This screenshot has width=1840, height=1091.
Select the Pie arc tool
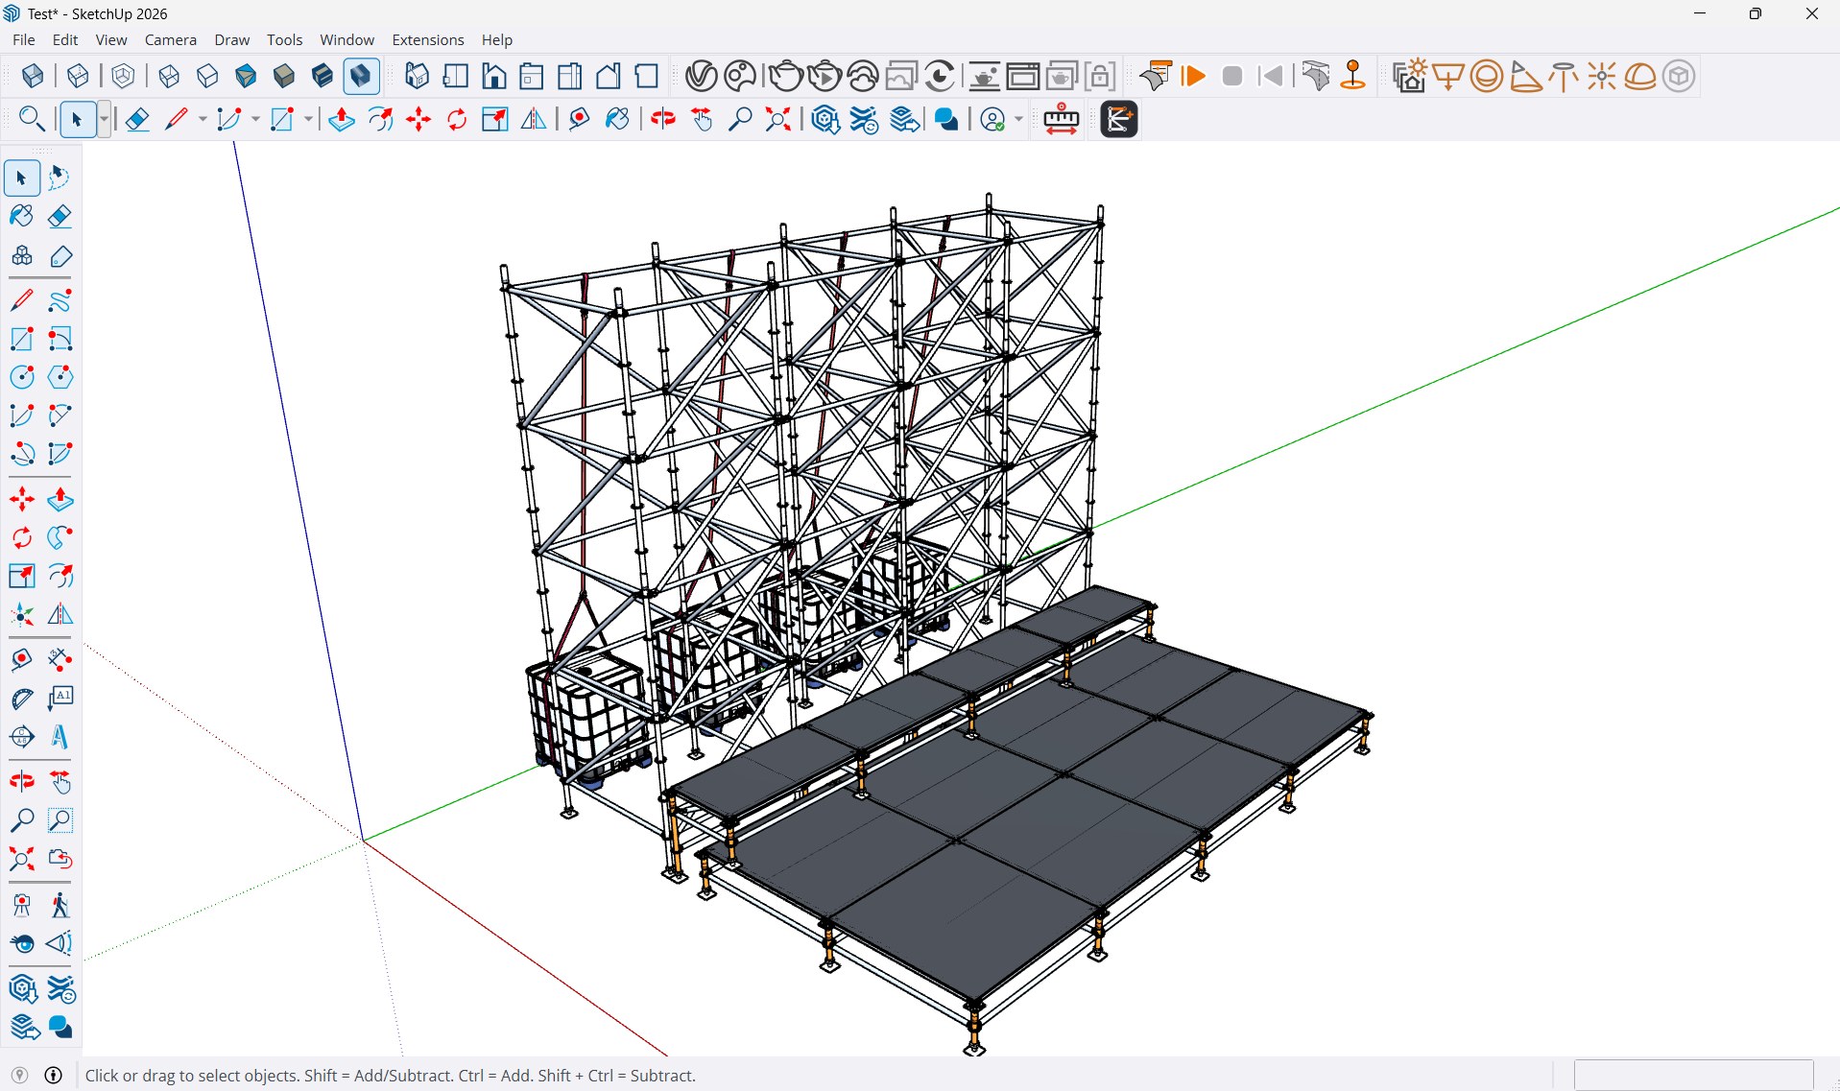60,454
